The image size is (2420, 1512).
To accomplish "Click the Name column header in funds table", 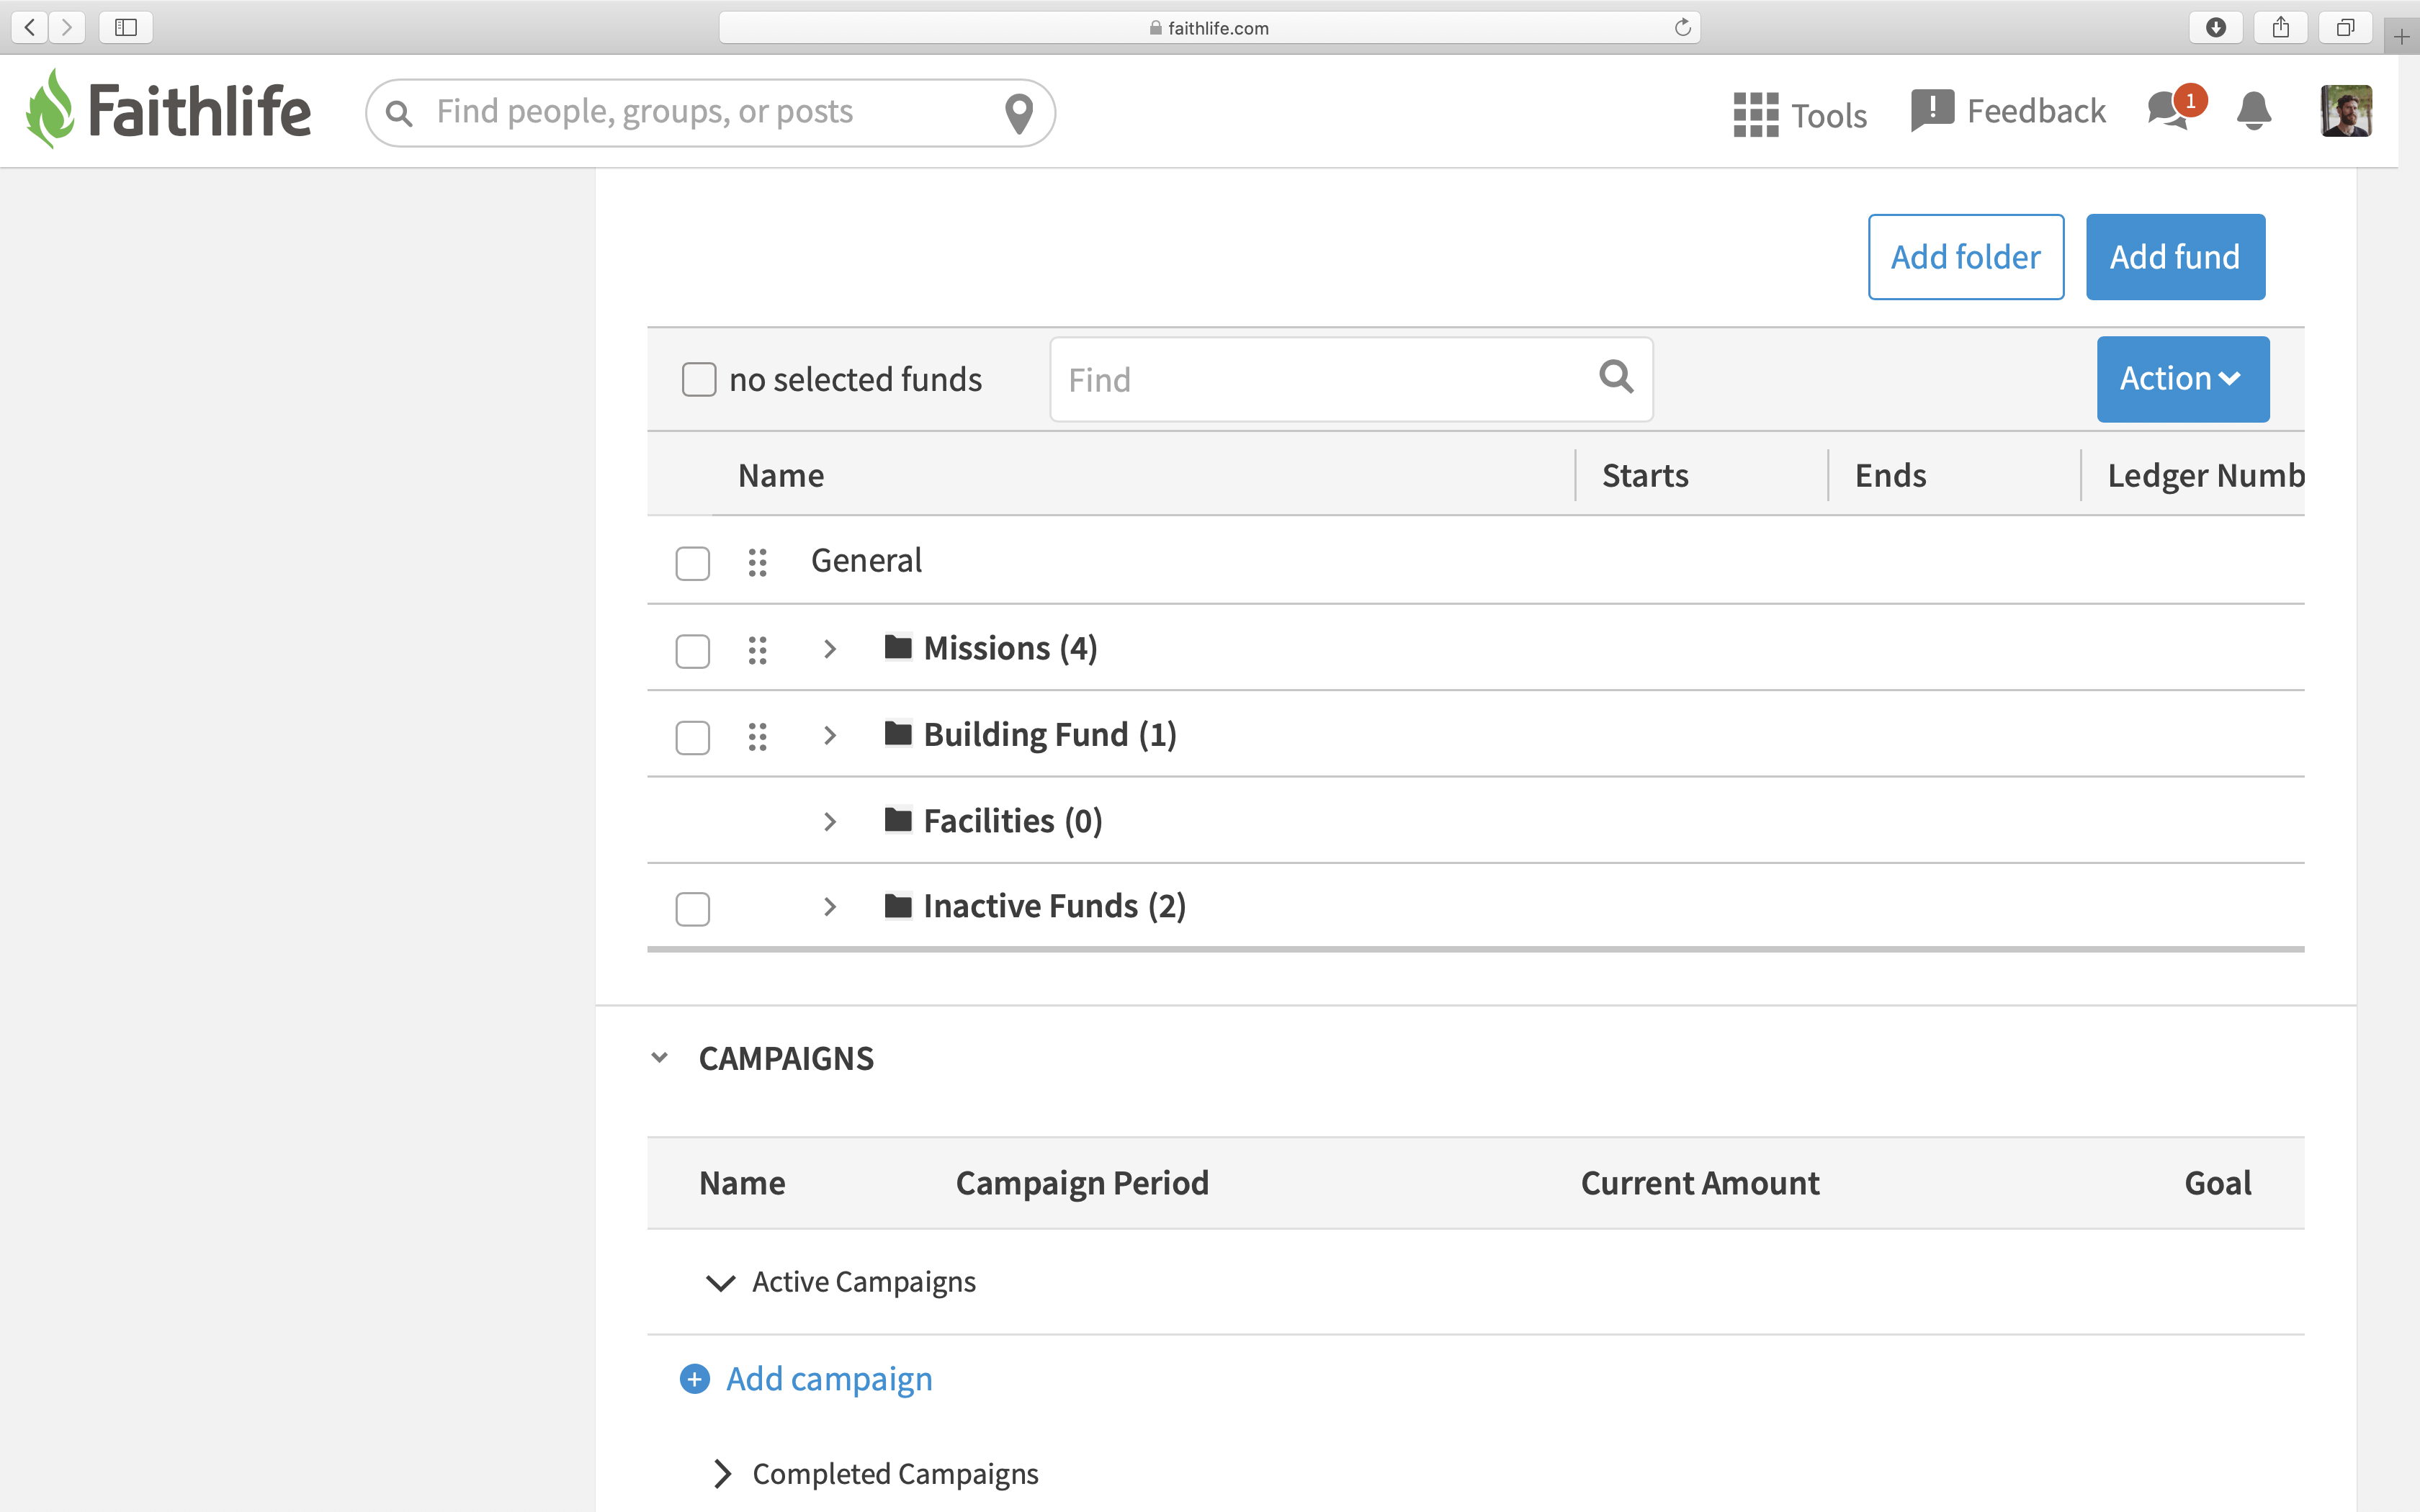I will [x=781, y=475].
